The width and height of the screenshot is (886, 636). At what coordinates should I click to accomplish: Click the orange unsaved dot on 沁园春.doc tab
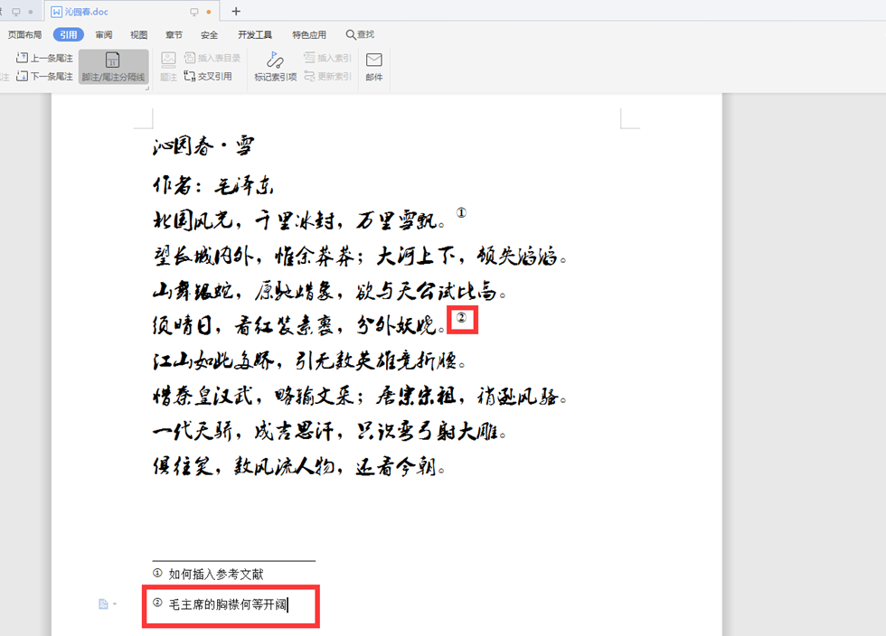[209, 12]
